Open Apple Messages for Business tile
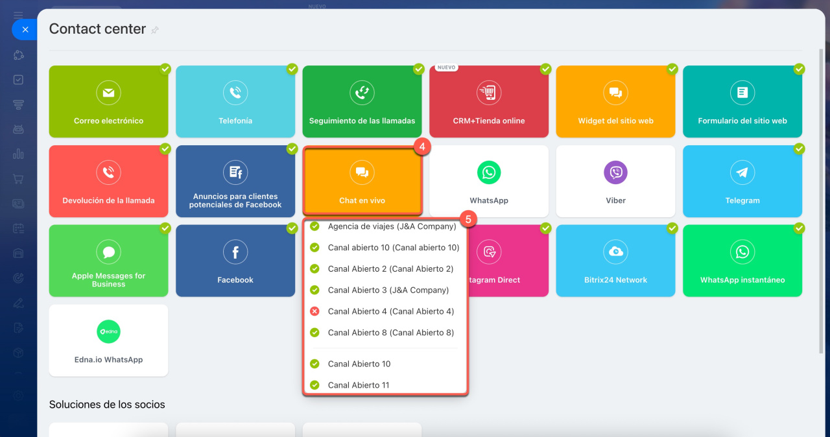Viewport: 830px width, 437px height. 108,261
